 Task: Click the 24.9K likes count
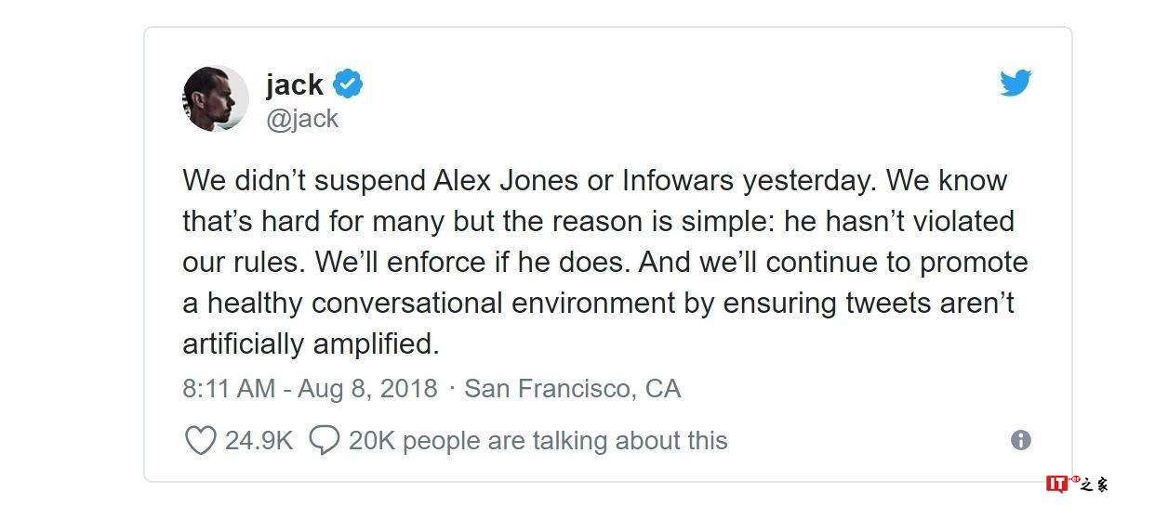click(x=259, y=440)
